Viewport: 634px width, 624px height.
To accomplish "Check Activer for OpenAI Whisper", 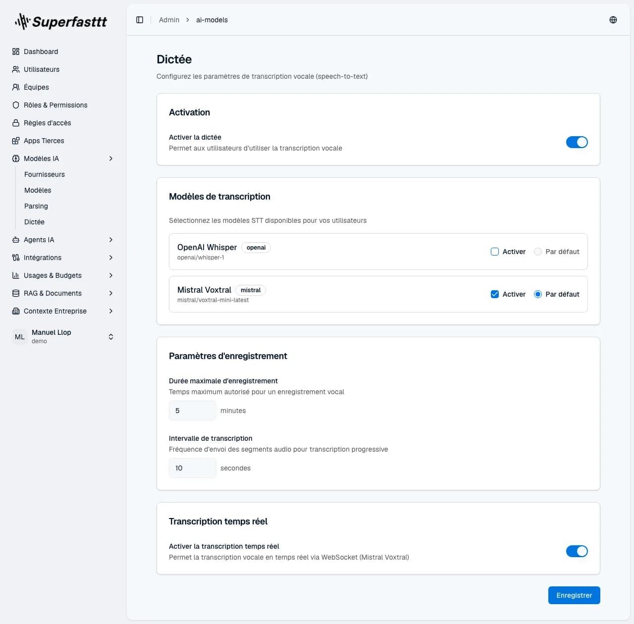I will 495,252.
